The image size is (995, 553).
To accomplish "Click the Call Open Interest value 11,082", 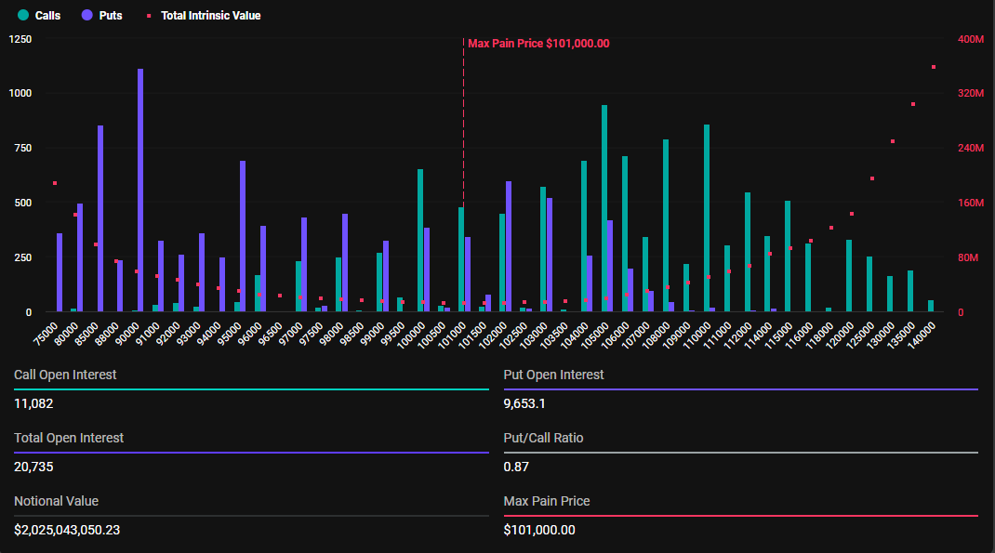I will 33,403.
